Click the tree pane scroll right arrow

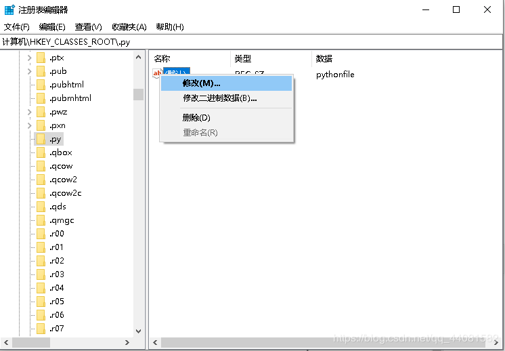click(x=127, y=343)
